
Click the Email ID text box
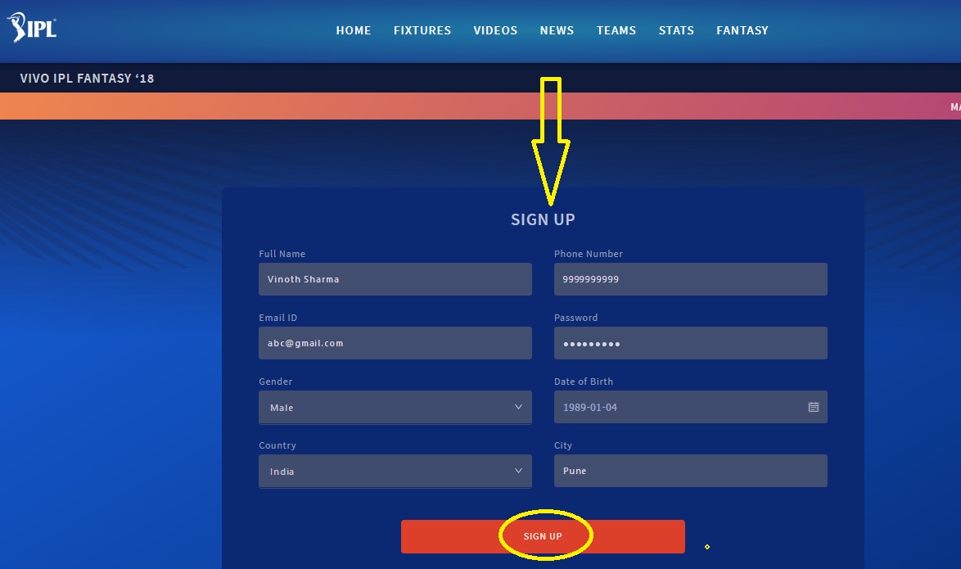coord(395,343)
